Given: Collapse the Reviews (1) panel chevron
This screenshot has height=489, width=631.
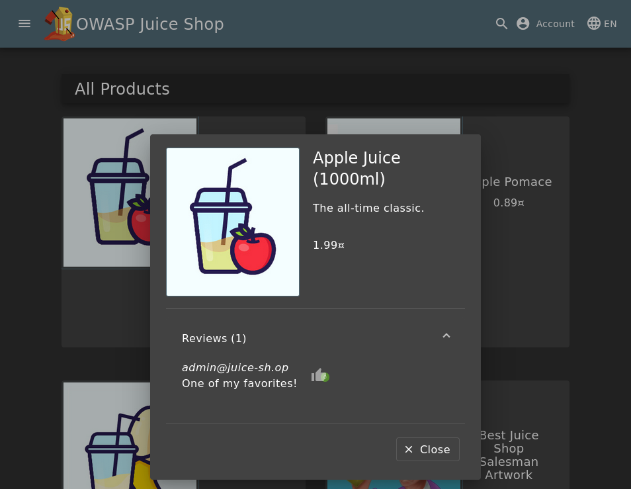Looking at the screenshot, I should (x=446, y=335).
